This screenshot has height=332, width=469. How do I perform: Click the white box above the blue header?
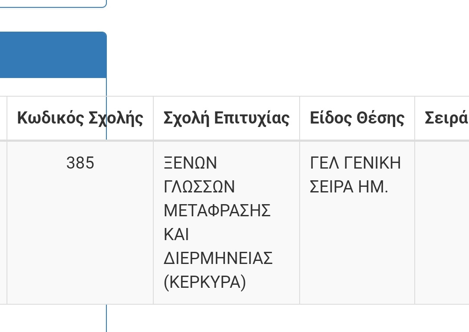point(52,3)
